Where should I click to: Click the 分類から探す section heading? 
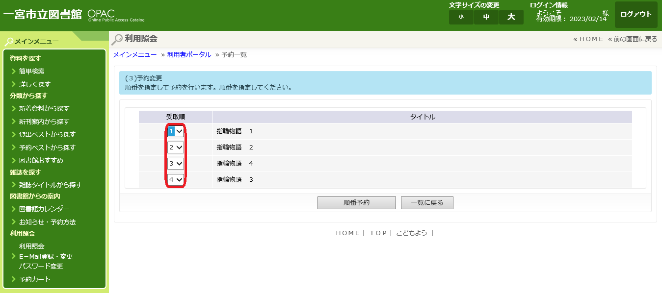(x=28, y=96)
